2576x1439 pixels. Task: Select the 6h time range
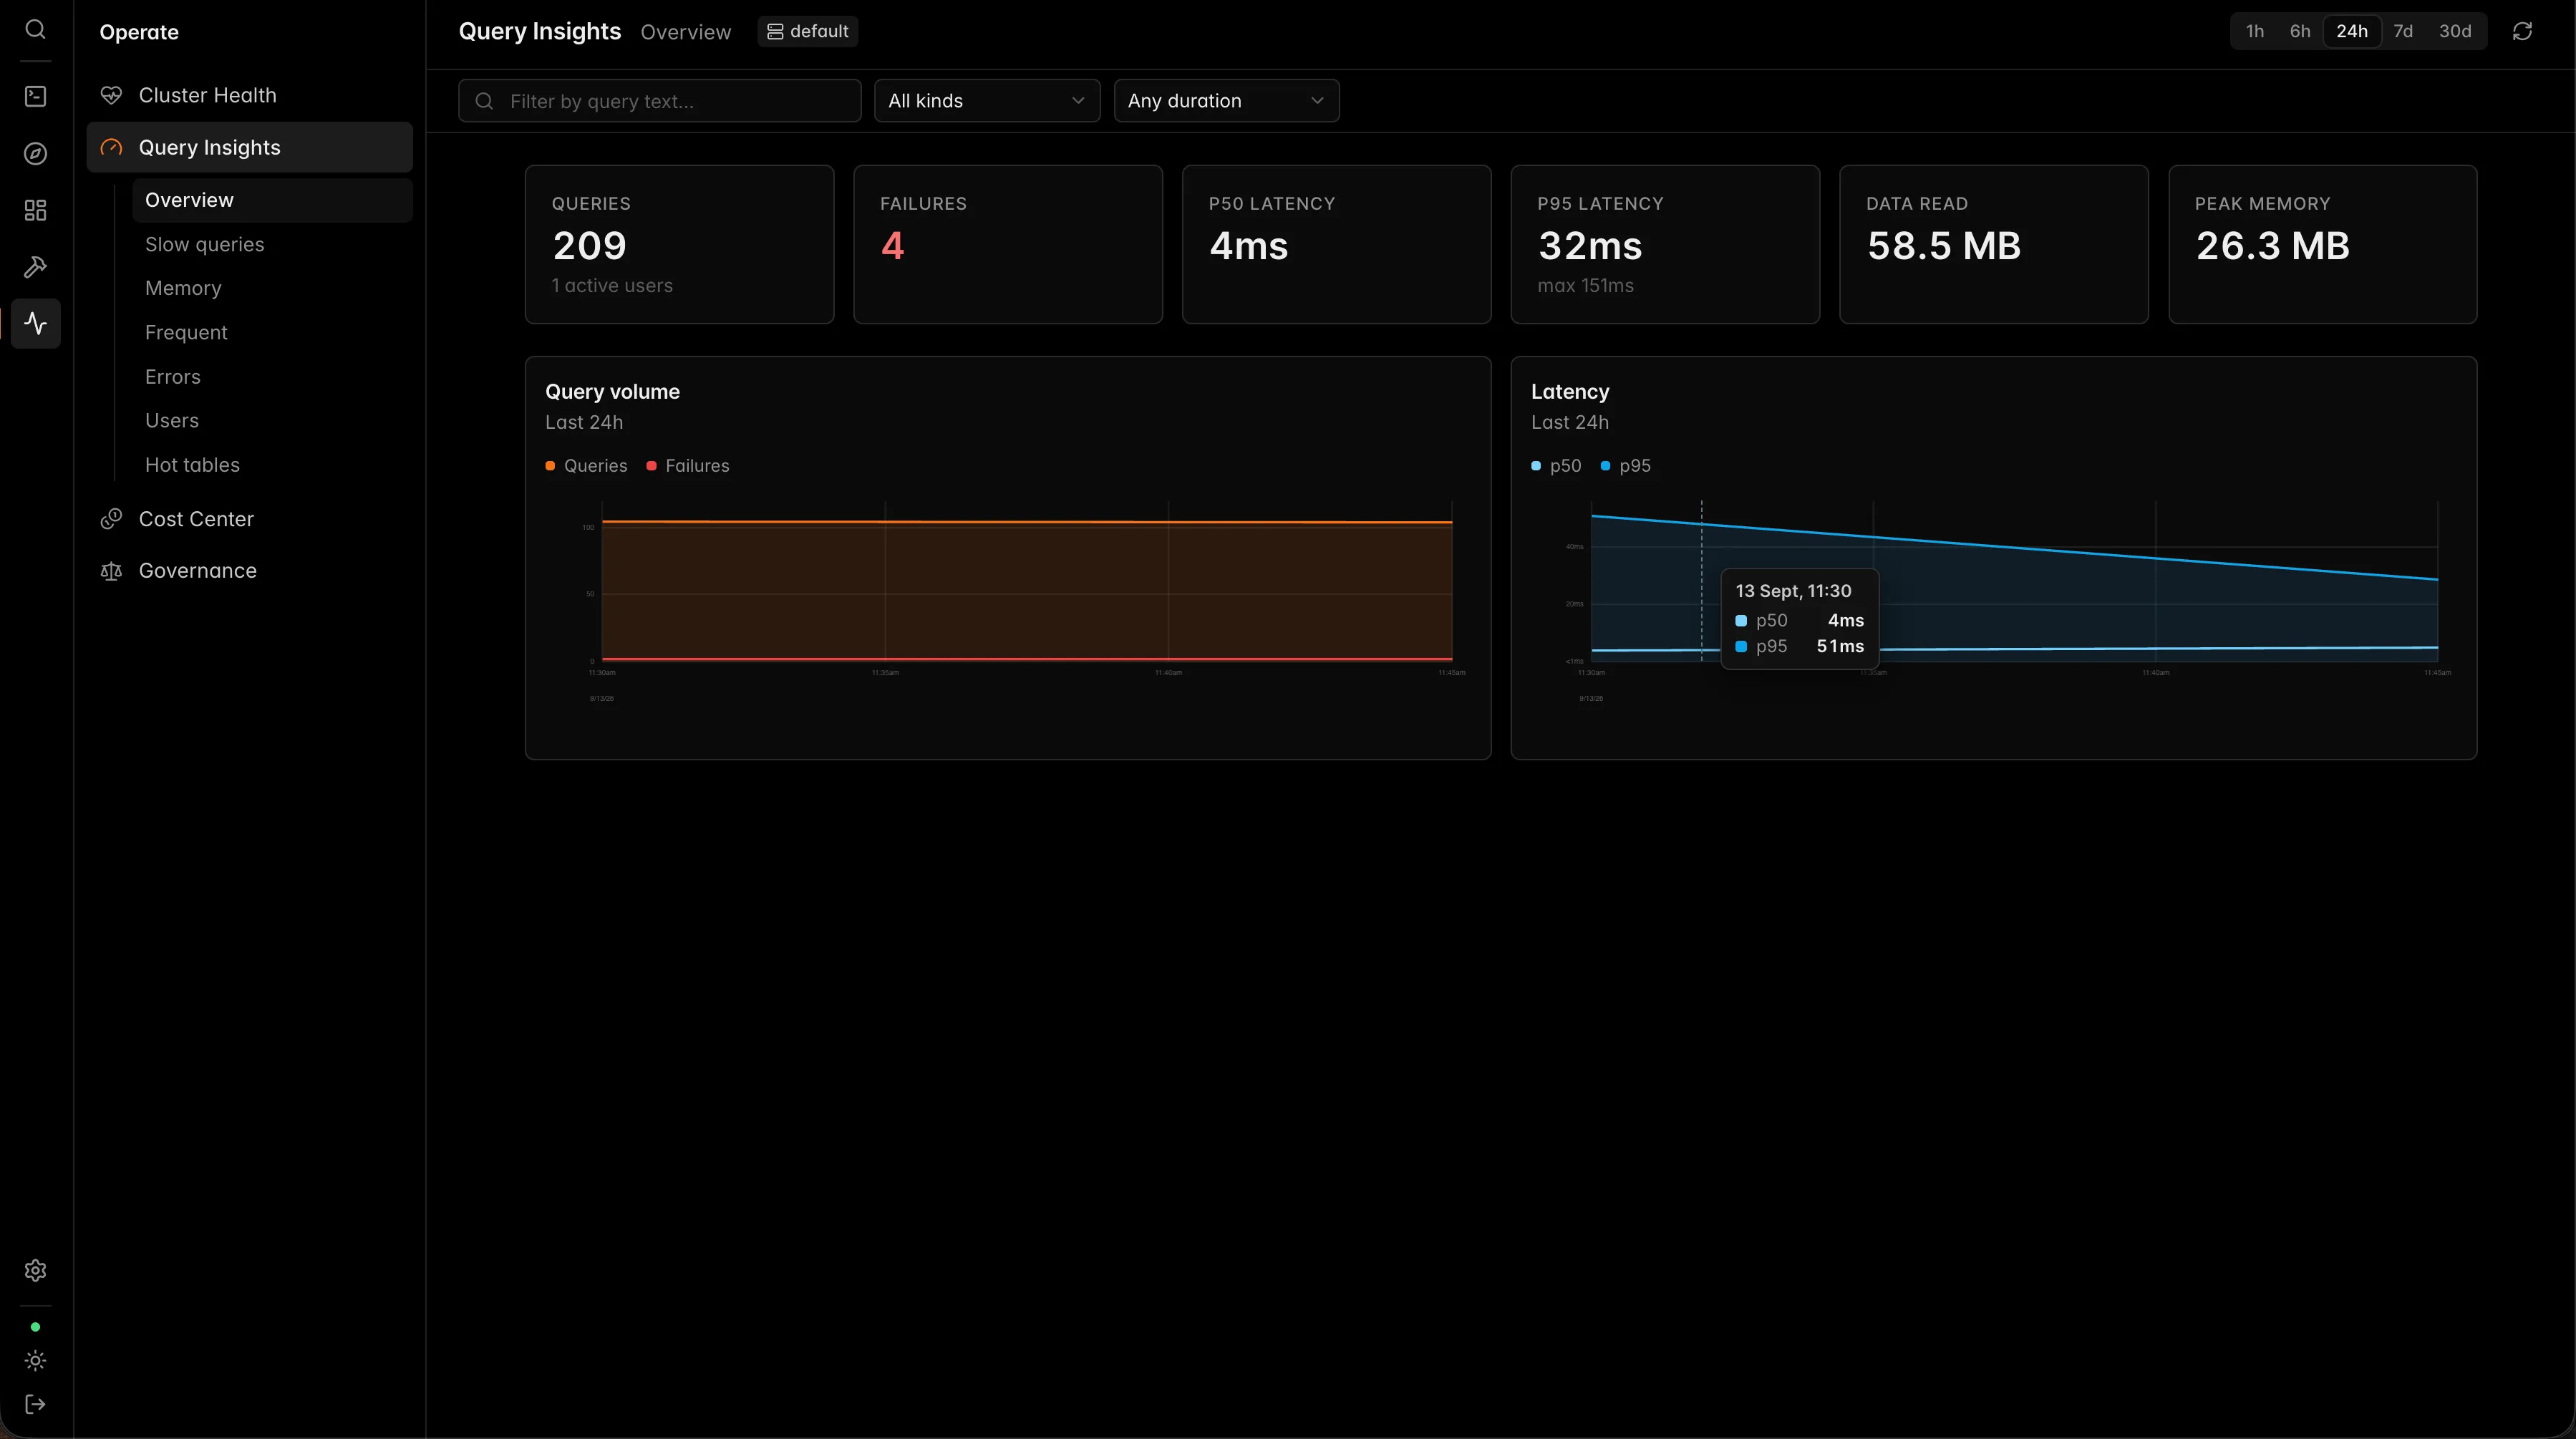(x=2300, y=31)
